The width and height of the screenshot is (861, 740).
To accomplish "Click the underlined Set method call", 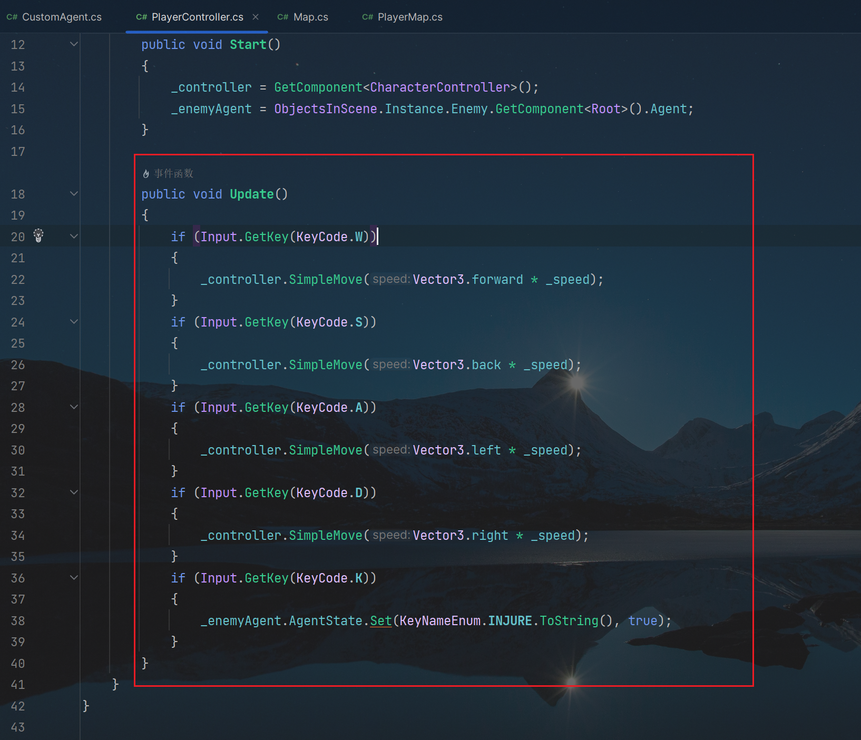I will click(x=380, y=621).
